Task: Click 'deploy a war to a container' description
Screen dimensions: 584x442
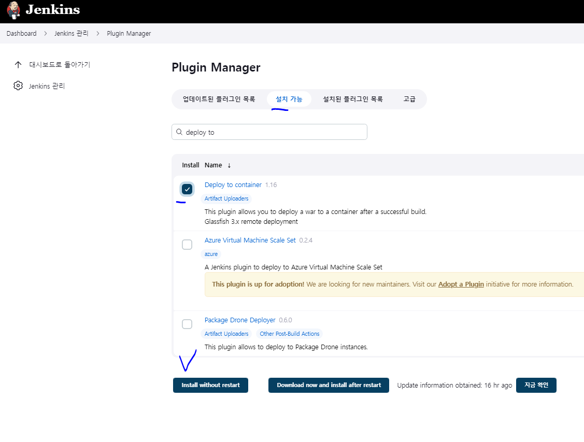Action: pyautogui.click(x=316, y=211)
